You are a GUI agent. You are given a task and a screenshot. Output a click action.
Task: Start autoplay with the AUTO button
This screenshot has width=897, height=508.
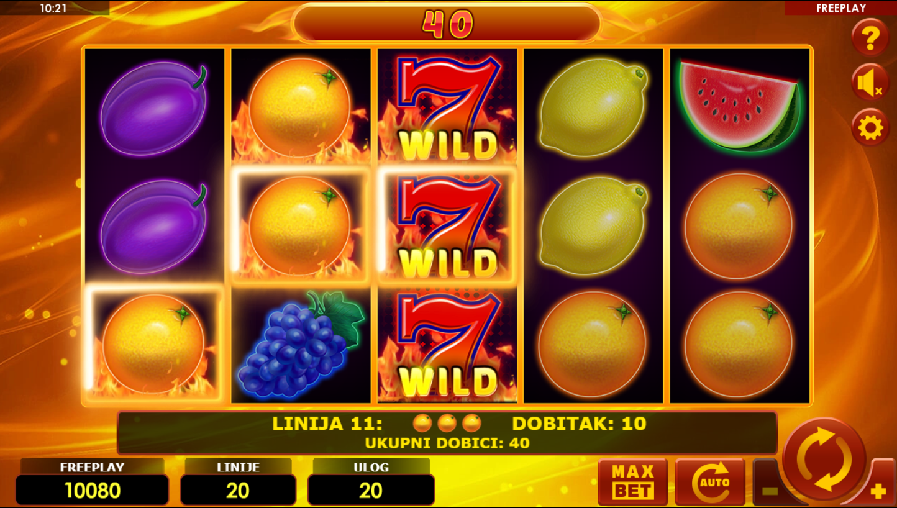click(710, 482)
